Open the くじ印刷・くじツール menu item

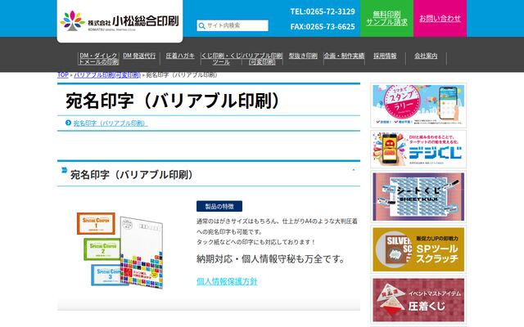221,59
